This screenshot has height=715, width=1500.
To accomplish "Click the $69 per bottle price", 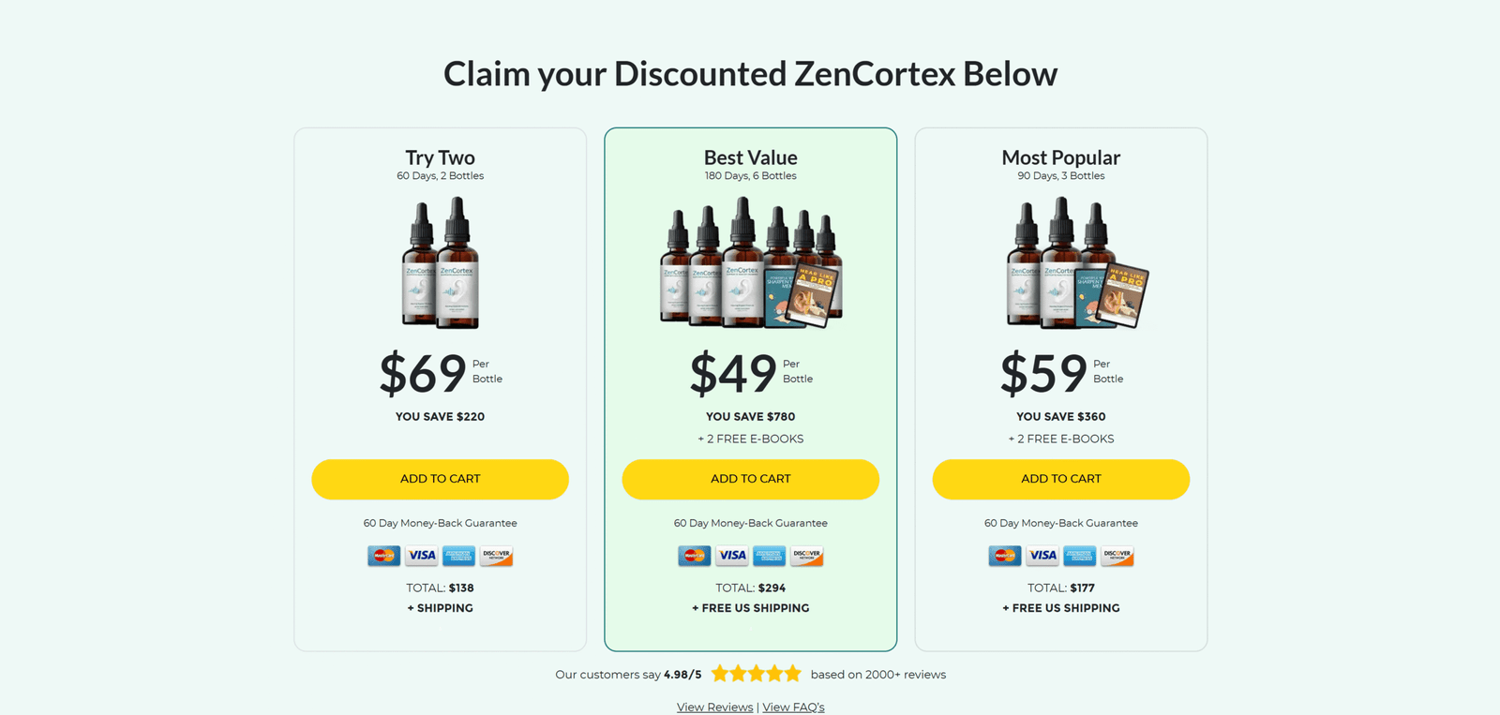I will coord(423,373).
